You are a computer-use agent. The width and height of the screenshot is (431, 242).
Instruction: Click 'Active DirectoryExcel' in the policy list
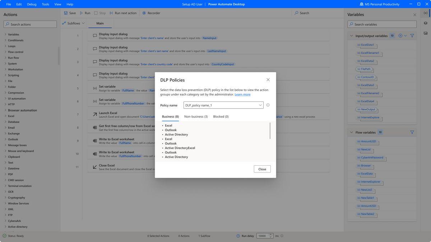point(180,148)
